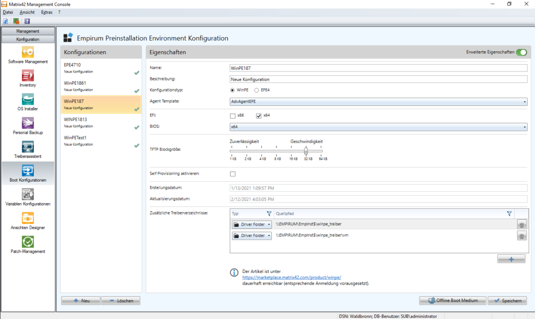Click the help question-mark toolbar icon

(27, 21)
